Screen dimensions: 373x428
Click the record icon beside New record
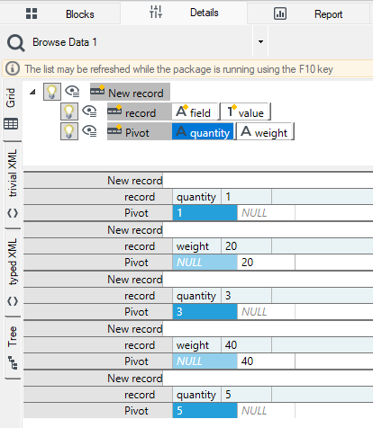[97, 90]
